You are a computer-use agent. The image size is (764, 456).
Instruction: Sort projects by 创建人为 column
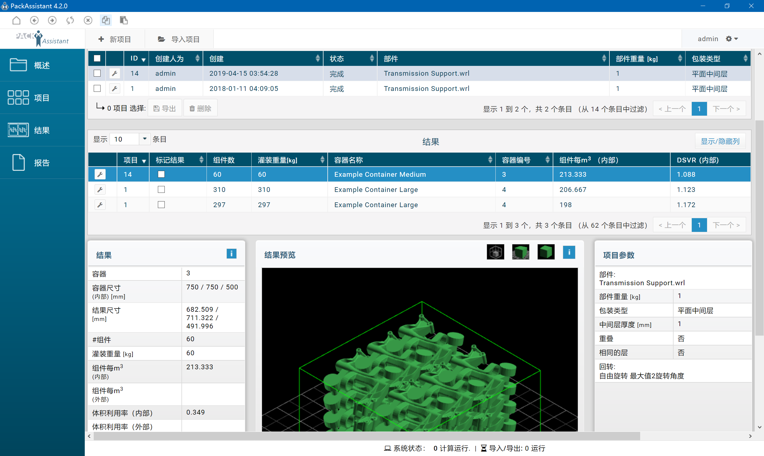pyautogui.click(x=176, y=58)
